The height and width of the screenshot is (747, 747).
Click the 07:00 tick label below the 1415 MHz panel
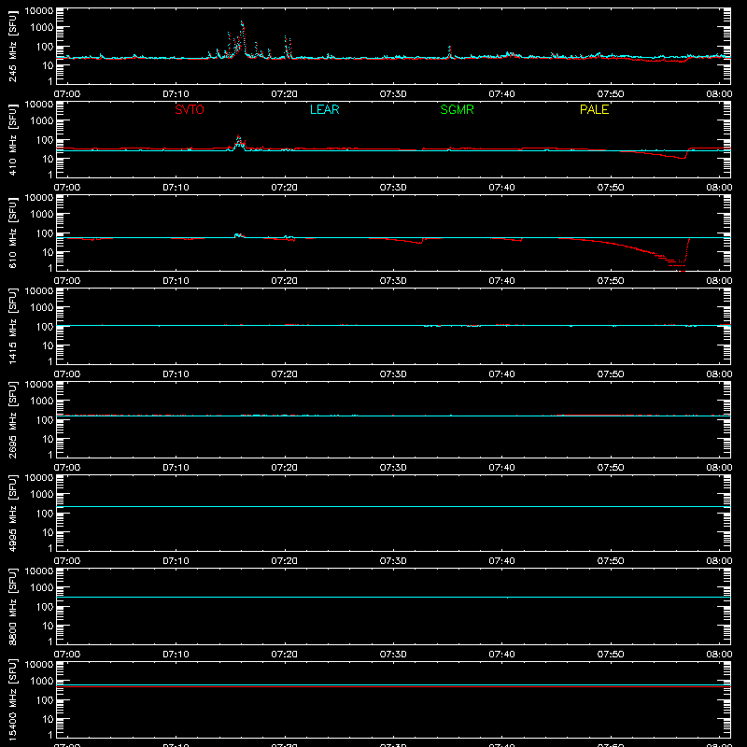coord(67,374)
